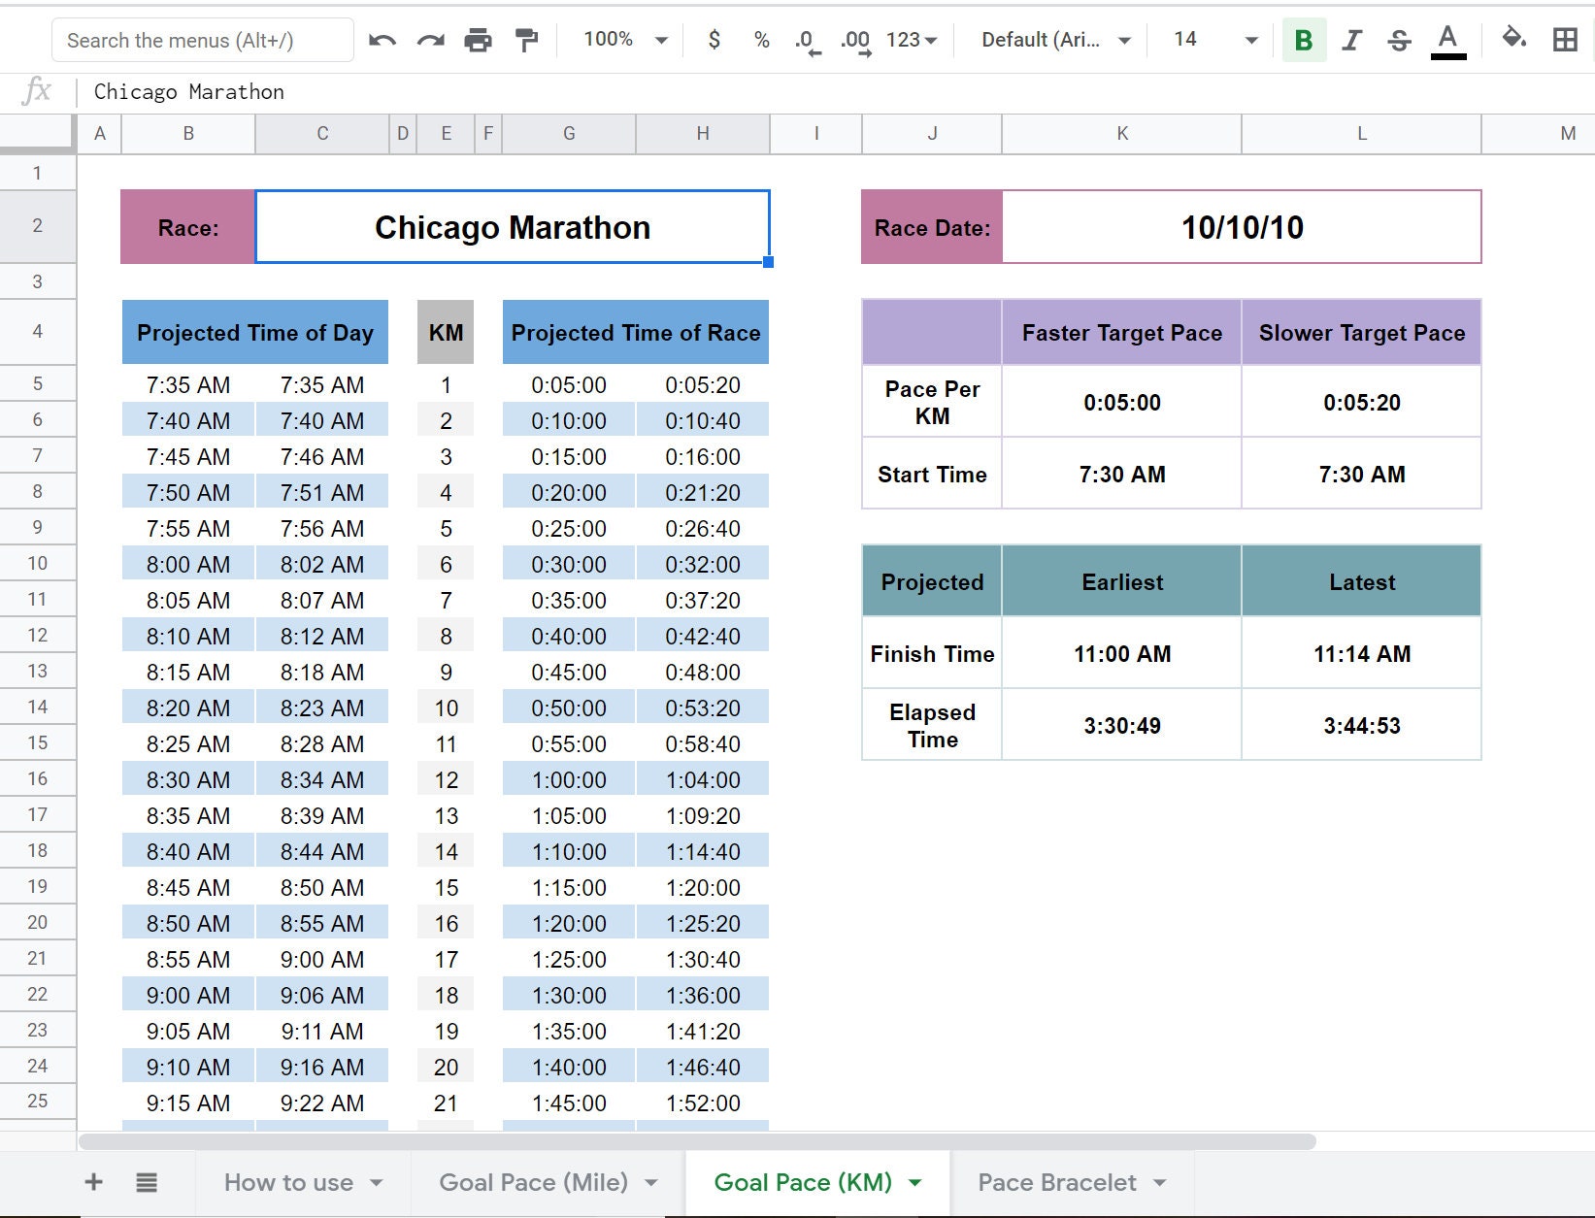
Task: Click the fx function icon
Action: point(37,91)
